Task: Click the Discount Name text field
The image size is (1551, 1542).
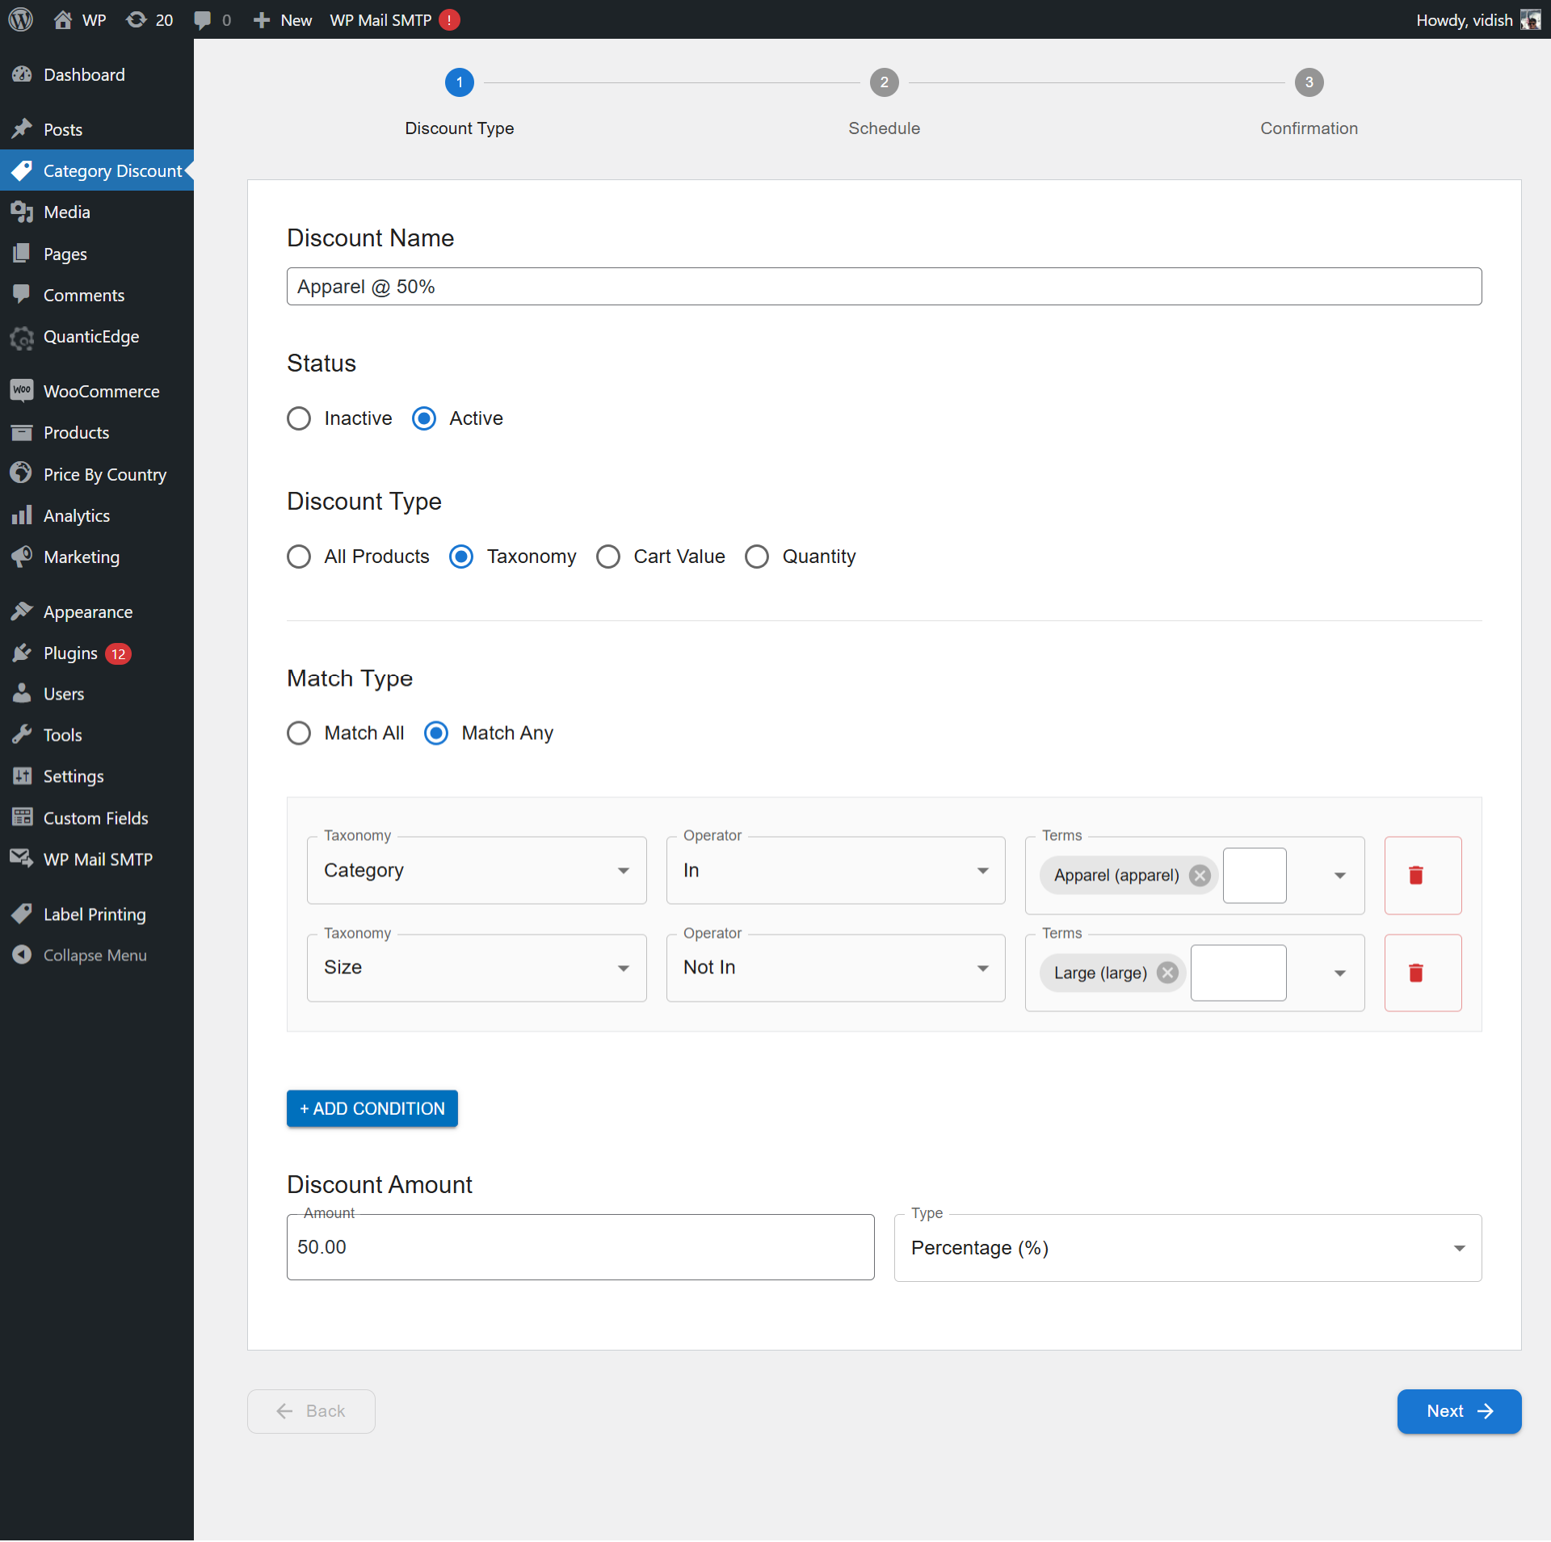Action: [x=883, y=287]
